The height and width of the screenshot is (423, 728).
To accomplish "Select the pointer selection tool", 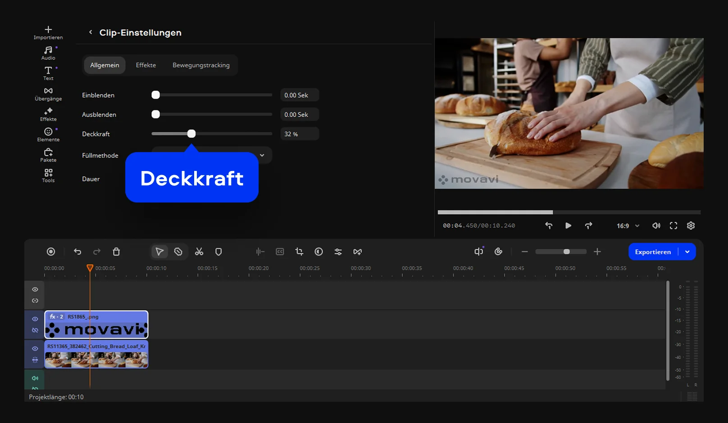I will pos(159,252).
